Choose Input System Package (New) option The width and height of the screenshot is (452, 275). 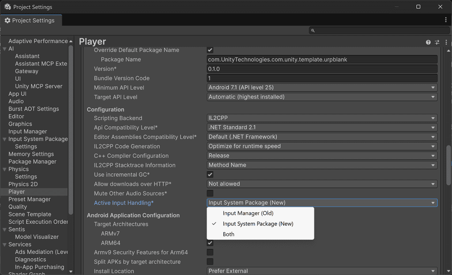click(260, 224)
